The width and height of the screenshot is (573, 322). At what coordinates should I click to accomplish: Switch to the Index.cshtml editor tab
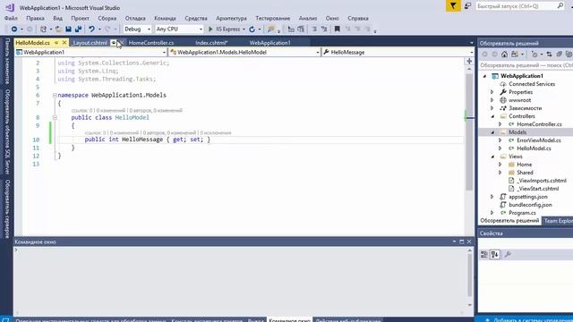(x=211, y=43)
